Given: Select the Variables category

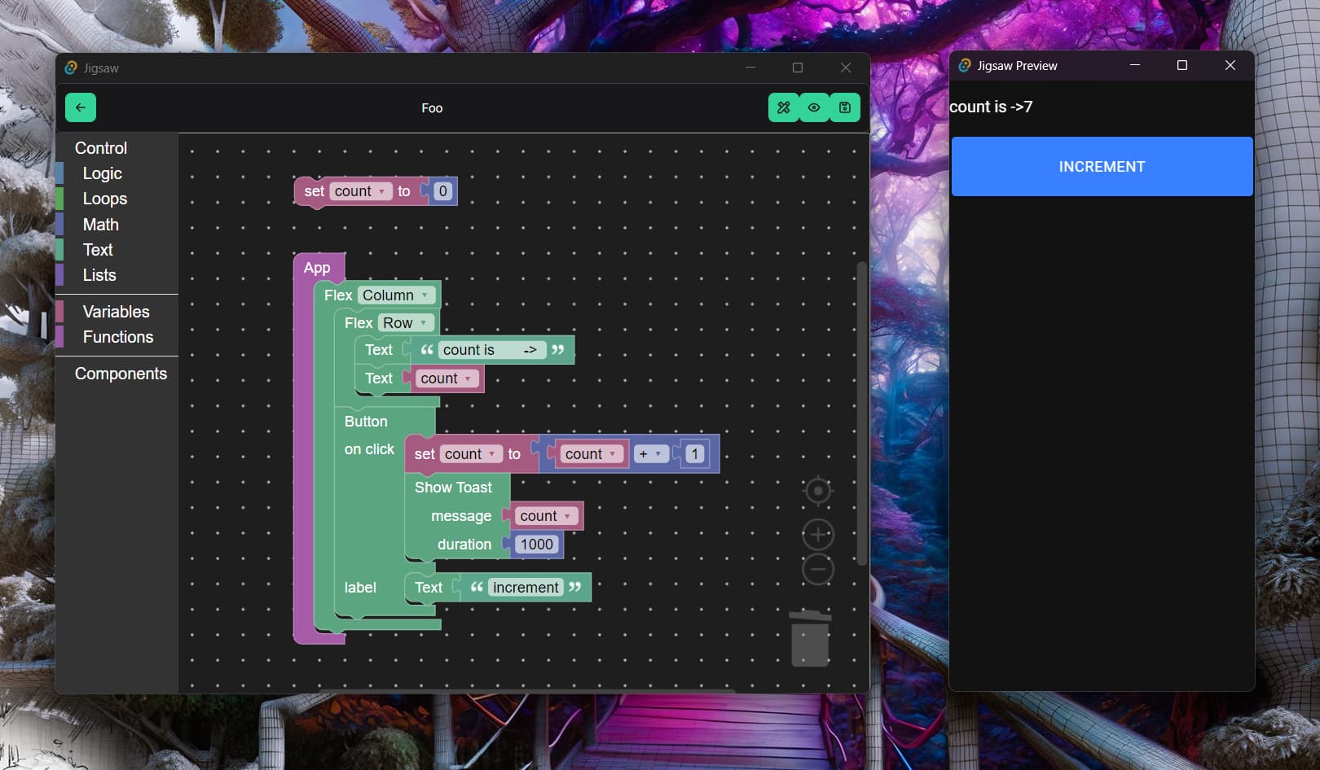Looking at the screenshot, I should (x=116, y=312).
